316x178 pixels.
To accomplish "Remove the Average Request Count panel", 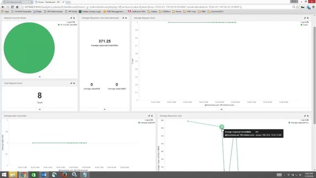I will [308, 18].
